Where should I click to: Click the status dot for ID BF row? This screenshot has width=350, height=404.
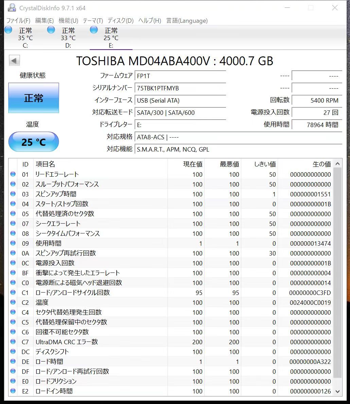[13, 273]
